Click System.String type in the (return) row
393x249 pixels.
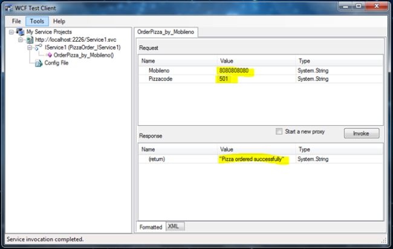(313, 159)
